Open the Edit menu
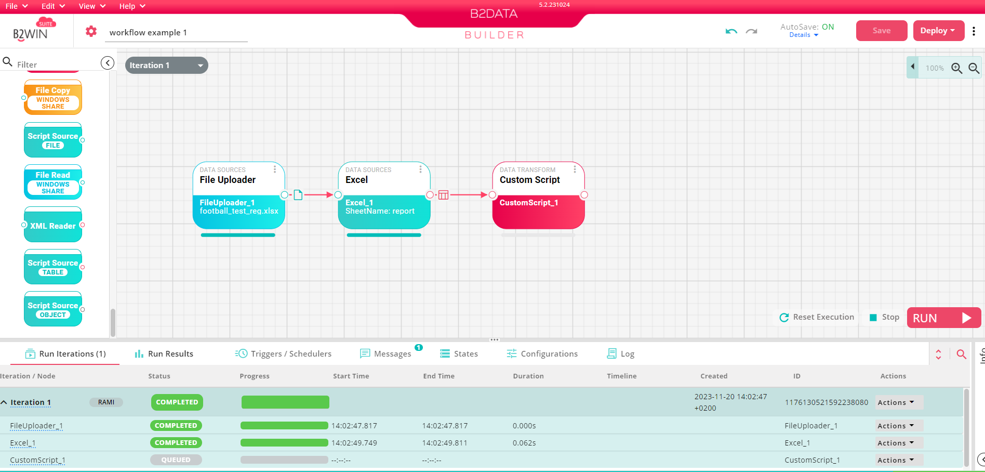This screenshot has height=472, width=985. coord(53,6)
